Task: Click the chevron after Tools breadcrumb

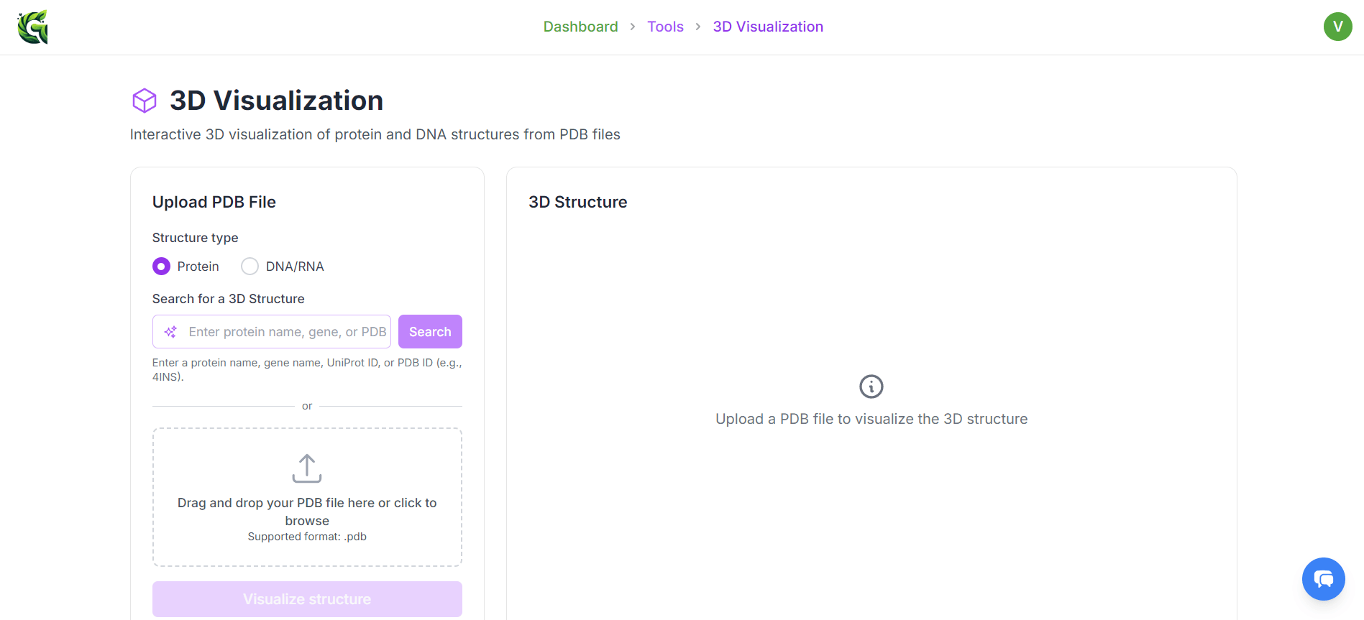Action: (698, 27)
